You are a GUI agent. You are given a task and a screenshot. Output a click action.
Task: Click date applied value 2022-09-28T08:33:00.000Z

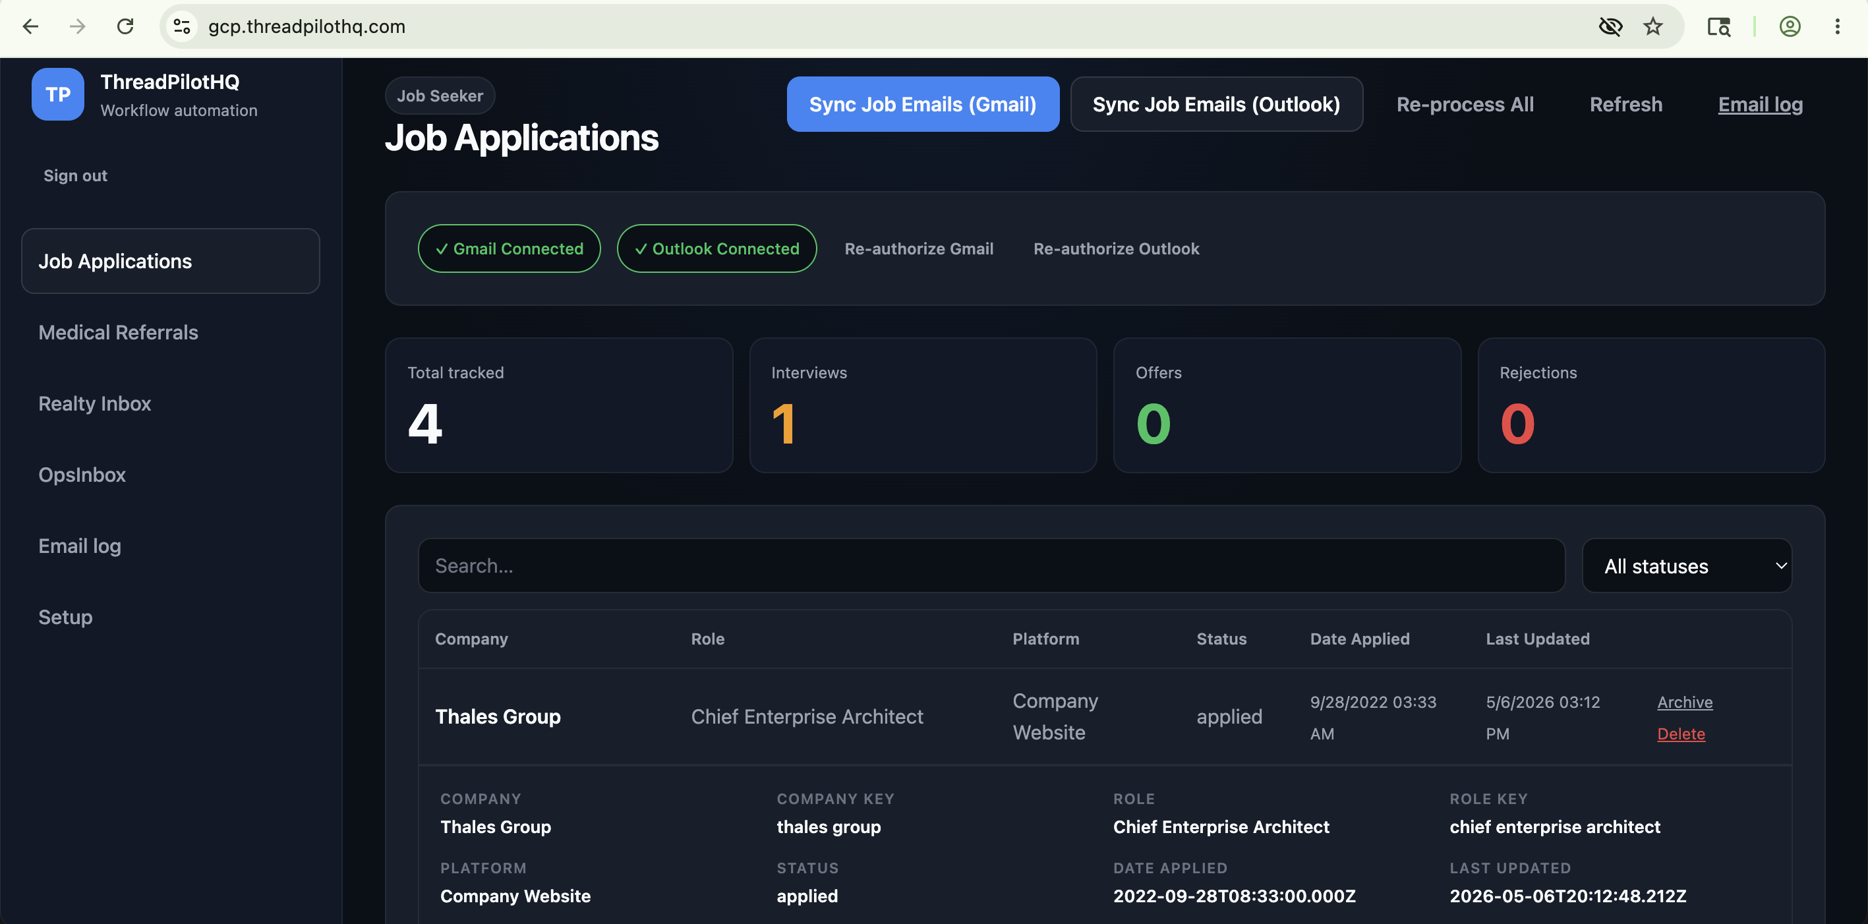(x=1234, y=896)
